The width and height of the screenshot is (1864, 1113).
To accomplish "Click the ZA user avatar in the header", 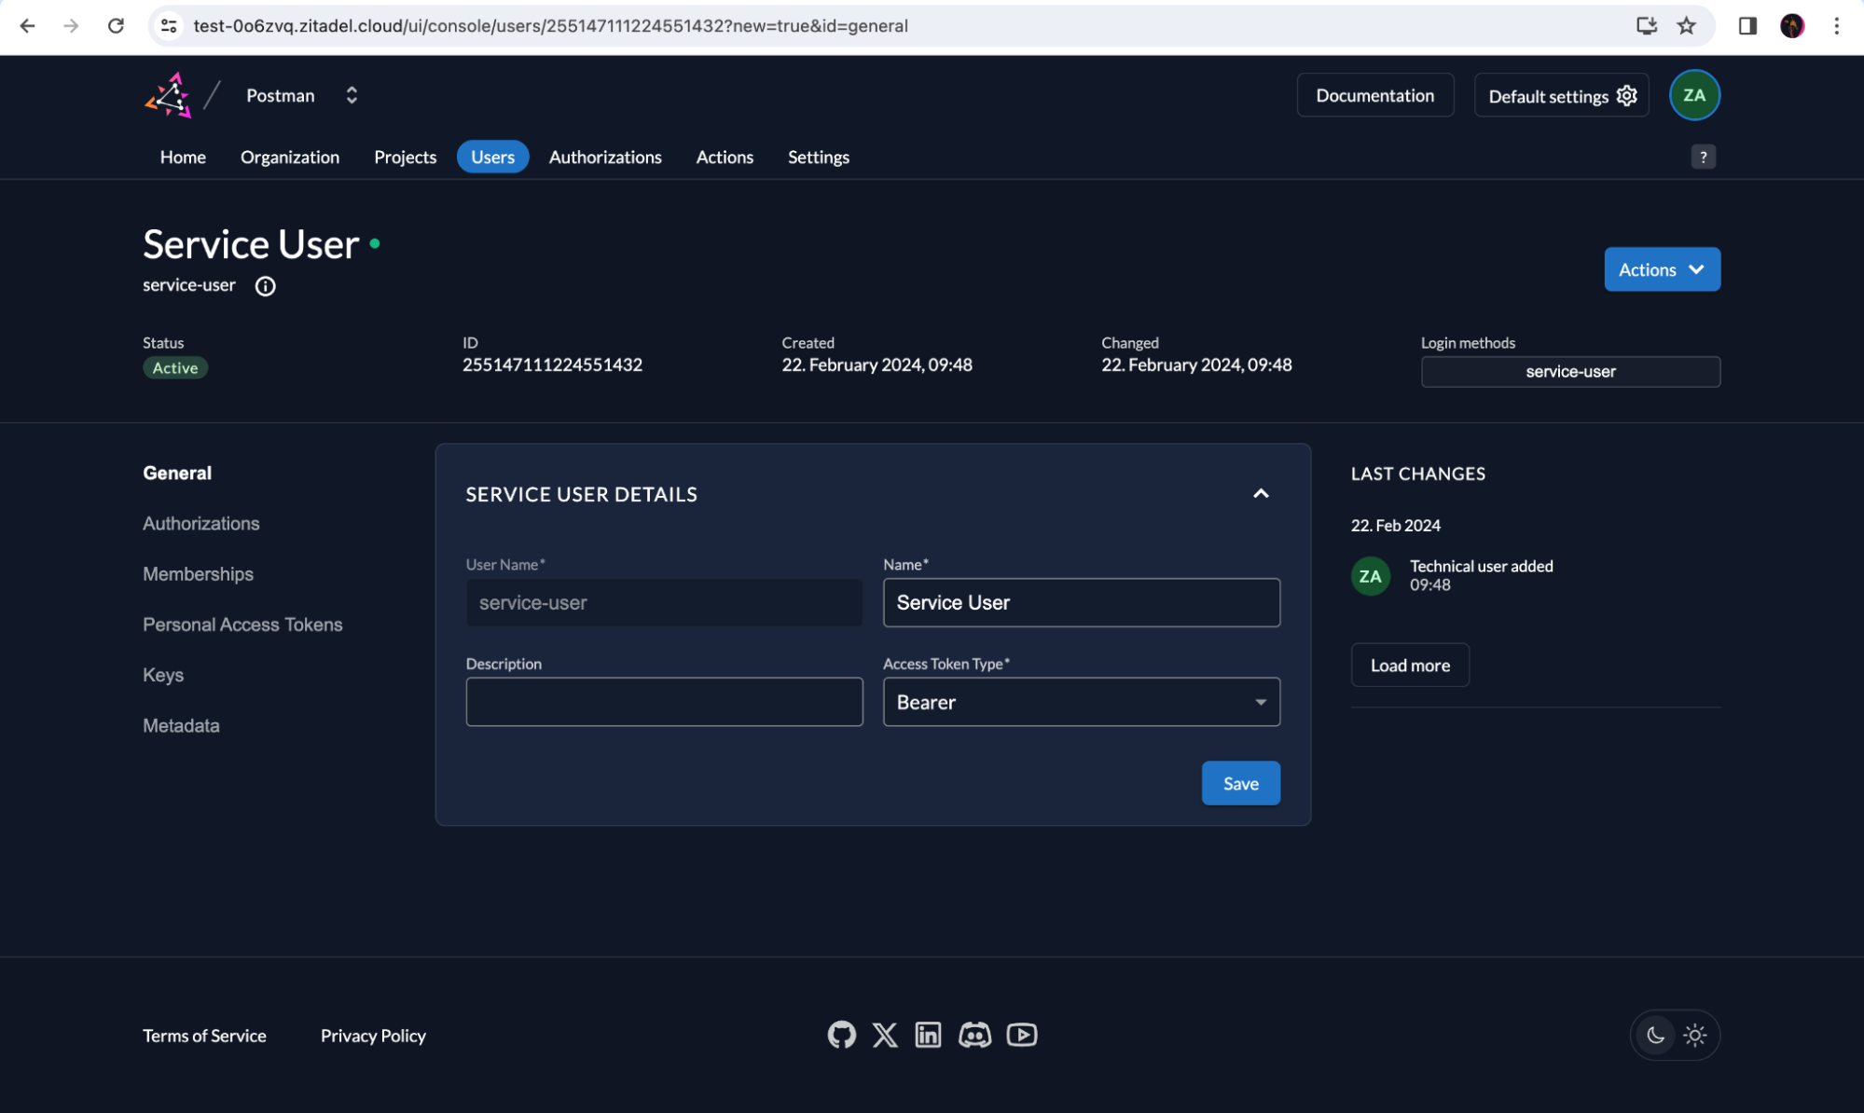I will click(x=1693, y=95).
